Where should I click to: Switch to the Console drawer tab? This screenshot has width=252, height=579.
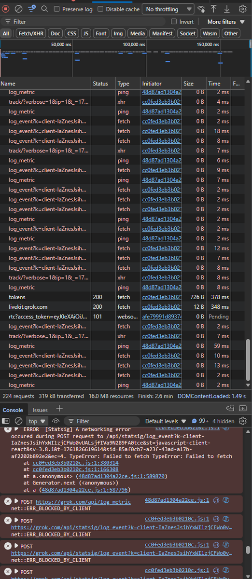pos(13,410)
